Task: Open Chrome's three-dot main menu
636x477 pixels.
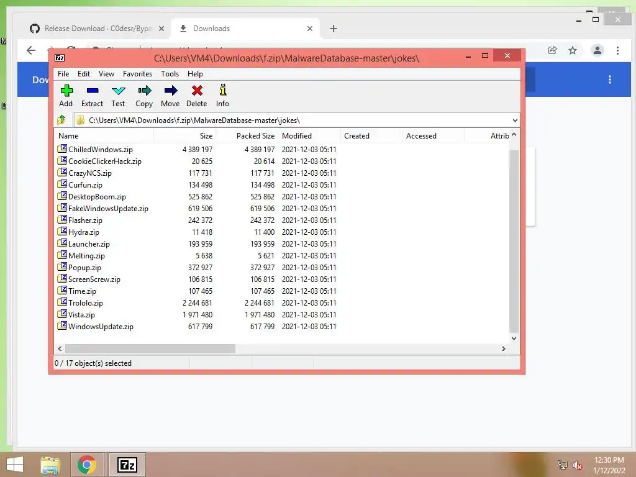Action: (x=617, y=50)
